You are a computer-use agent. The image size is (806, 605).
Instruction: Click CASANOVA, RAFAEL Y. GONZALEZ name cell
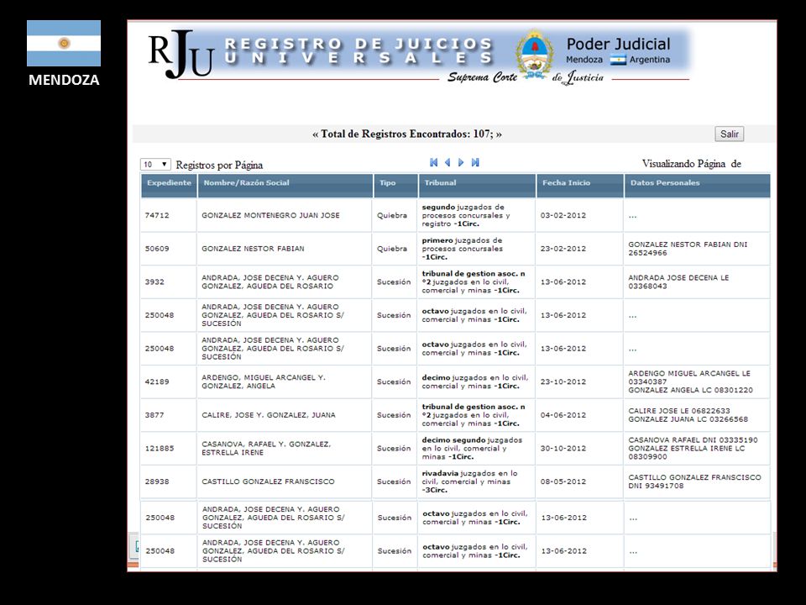point(285,449)
